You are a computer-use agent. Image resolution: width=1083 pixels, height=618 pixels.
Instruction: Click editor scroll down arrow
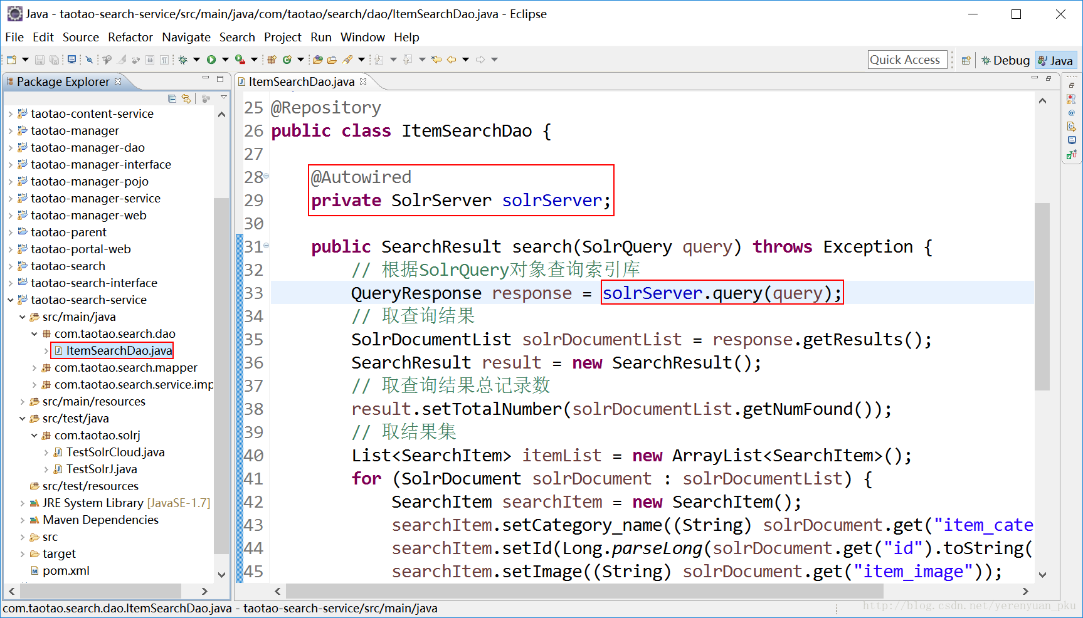tap(1042, 575)
